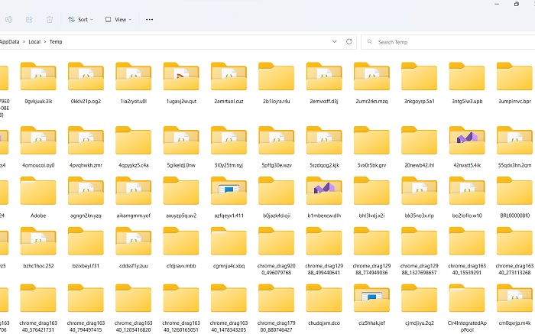Select the Adobe folder
The image size is (535, 334).
38,193
